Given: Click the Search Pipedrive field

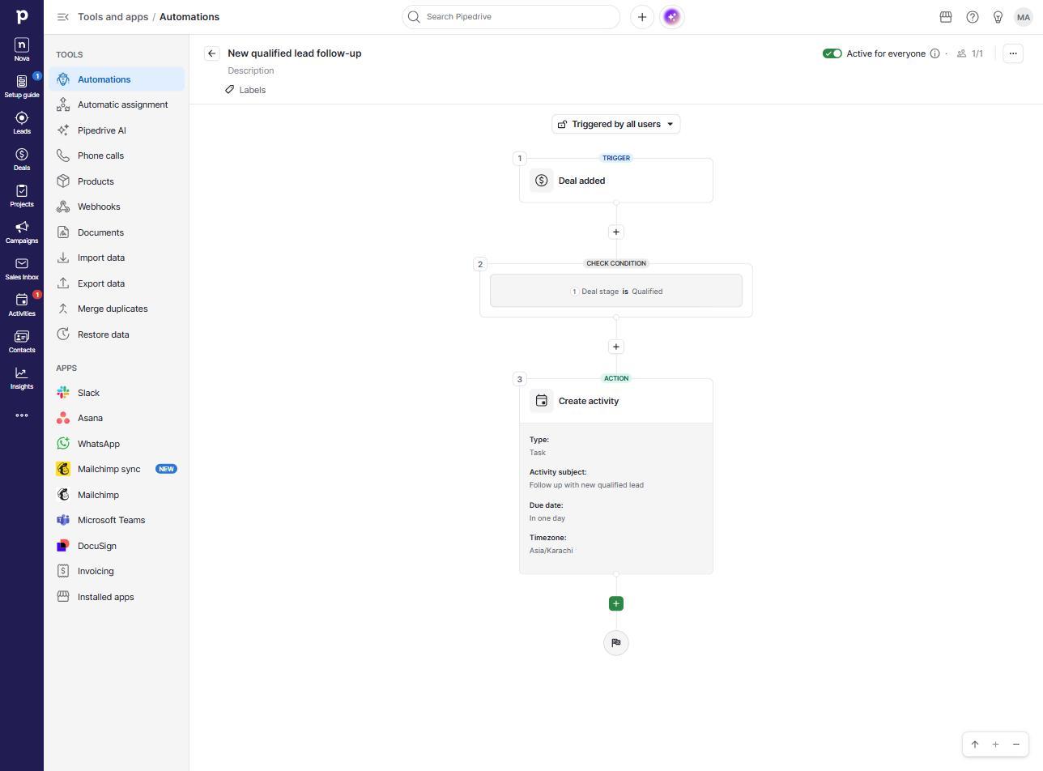Looking at the screenshot, I should pyautogui.click(x=511, y=17).
